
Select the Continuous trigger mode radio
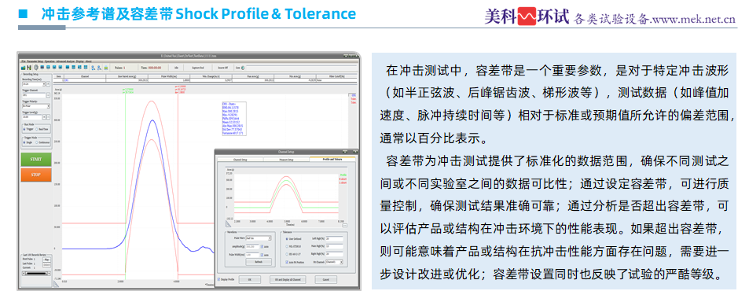tap(37, 142)
